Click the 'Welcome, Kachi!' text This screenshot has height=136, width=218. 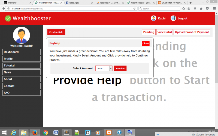pos(22,46)
